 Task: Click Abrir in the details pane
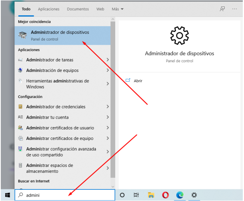138,81
